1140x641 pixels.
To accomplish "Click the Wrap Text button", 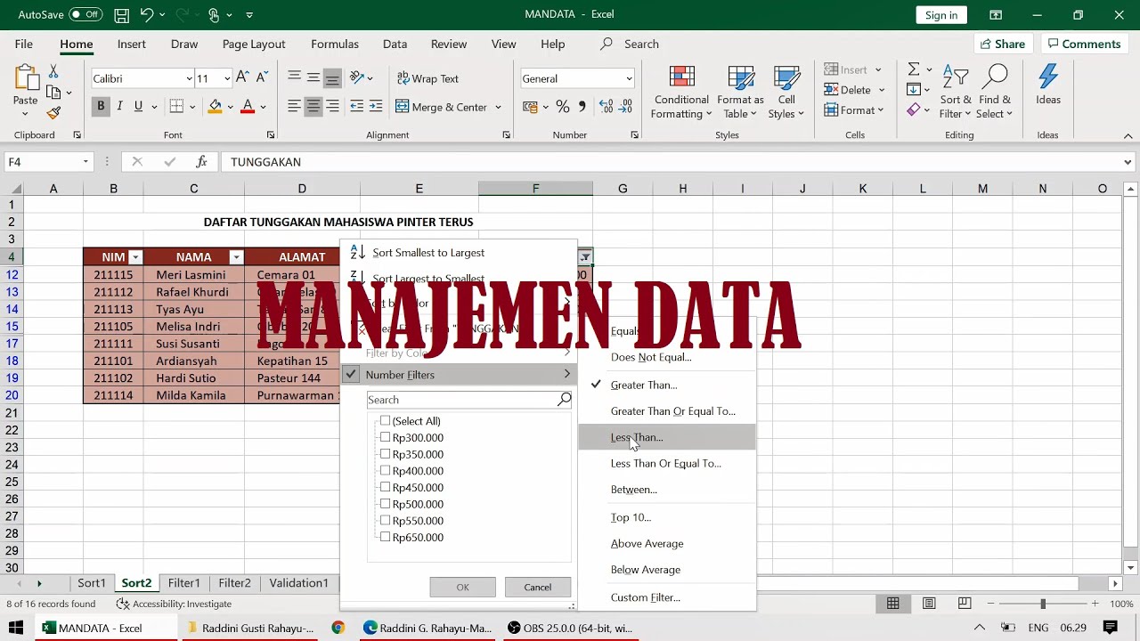I will tap(427, 78).
